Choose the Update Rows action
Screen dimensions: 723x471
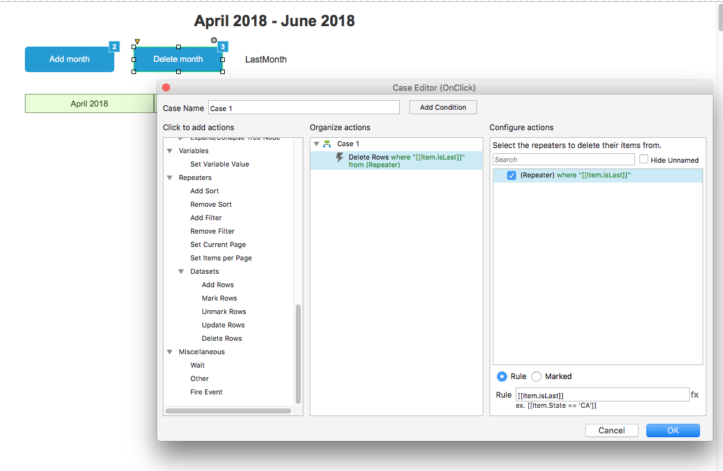pyautogui.click(x=223, y=325)
